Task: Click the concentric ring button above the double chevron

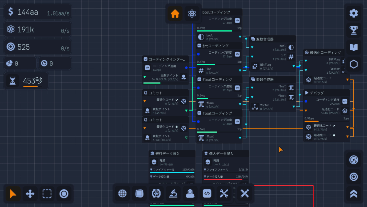Action: click(x=354, y=177)
